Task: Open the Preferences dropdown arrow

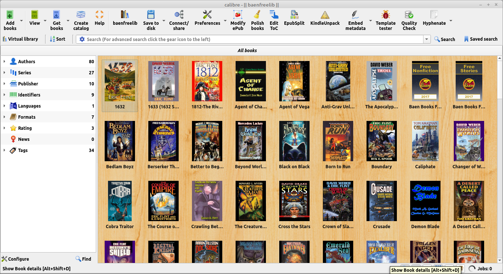Action: pos(225,21)
